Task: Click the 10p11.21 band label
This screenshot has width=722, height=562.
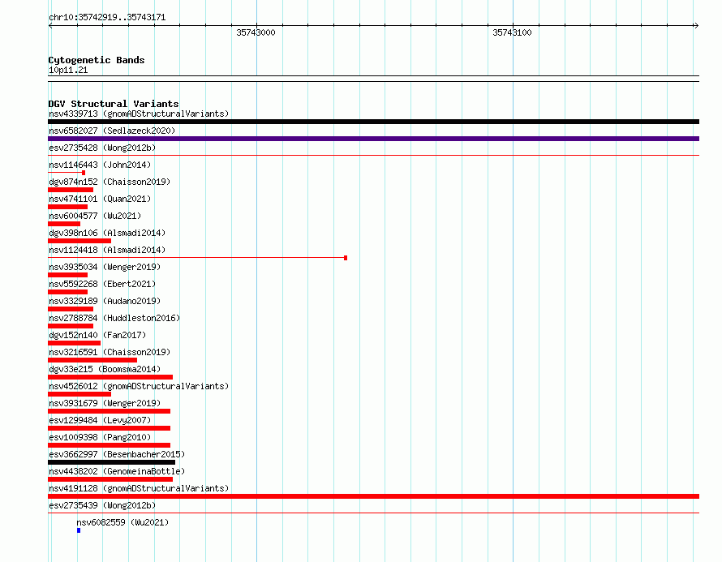Action: click(x=68, y=70)
